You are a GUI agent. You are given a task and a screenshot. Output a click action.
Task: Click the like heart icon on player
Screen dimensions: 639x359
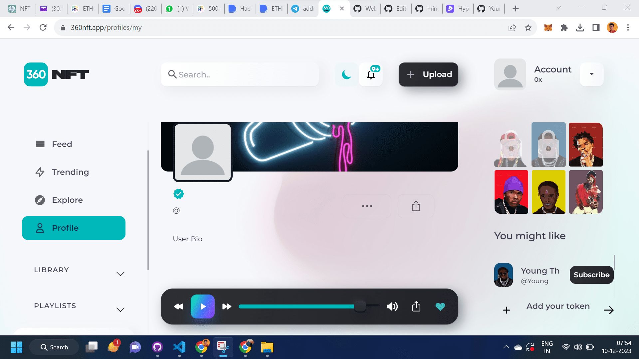pyautogui.click(x=440, y=306)
